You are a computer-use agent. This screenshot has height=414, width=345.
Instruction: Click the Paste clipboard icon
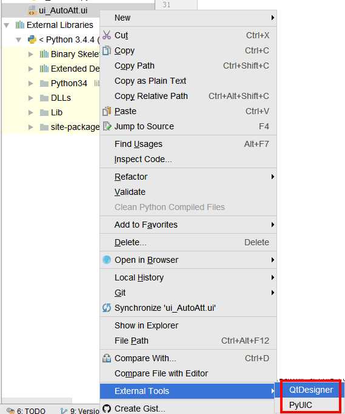click(x=107, y=111)
